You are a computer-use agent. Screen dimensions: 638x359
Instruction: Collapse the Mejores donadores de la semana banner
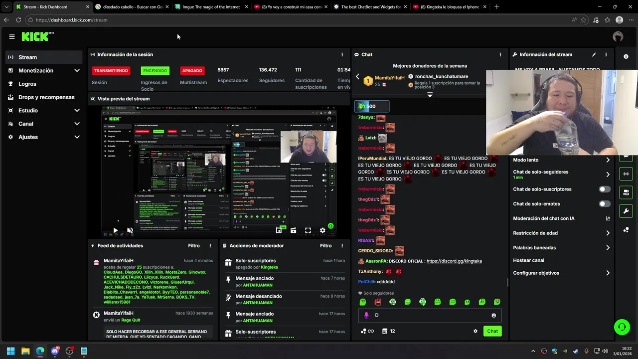(430, 94)
